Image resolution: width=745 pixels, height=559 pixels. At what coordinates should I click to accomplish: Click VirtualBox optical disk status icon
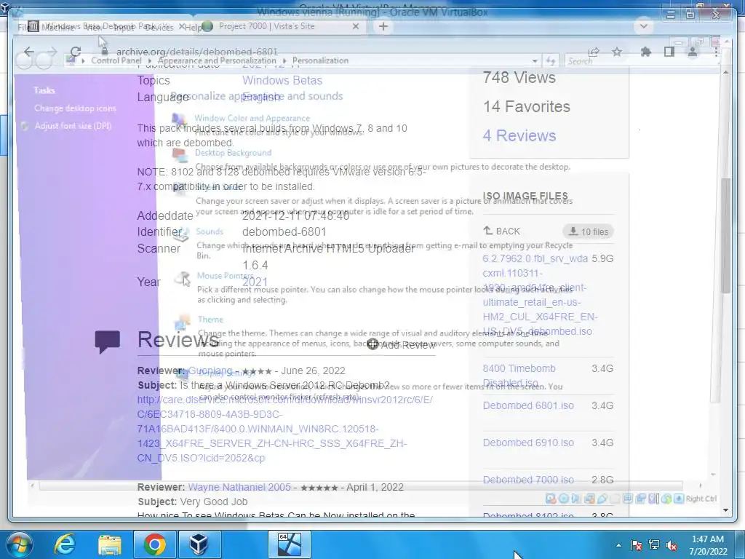coord(563,499)
